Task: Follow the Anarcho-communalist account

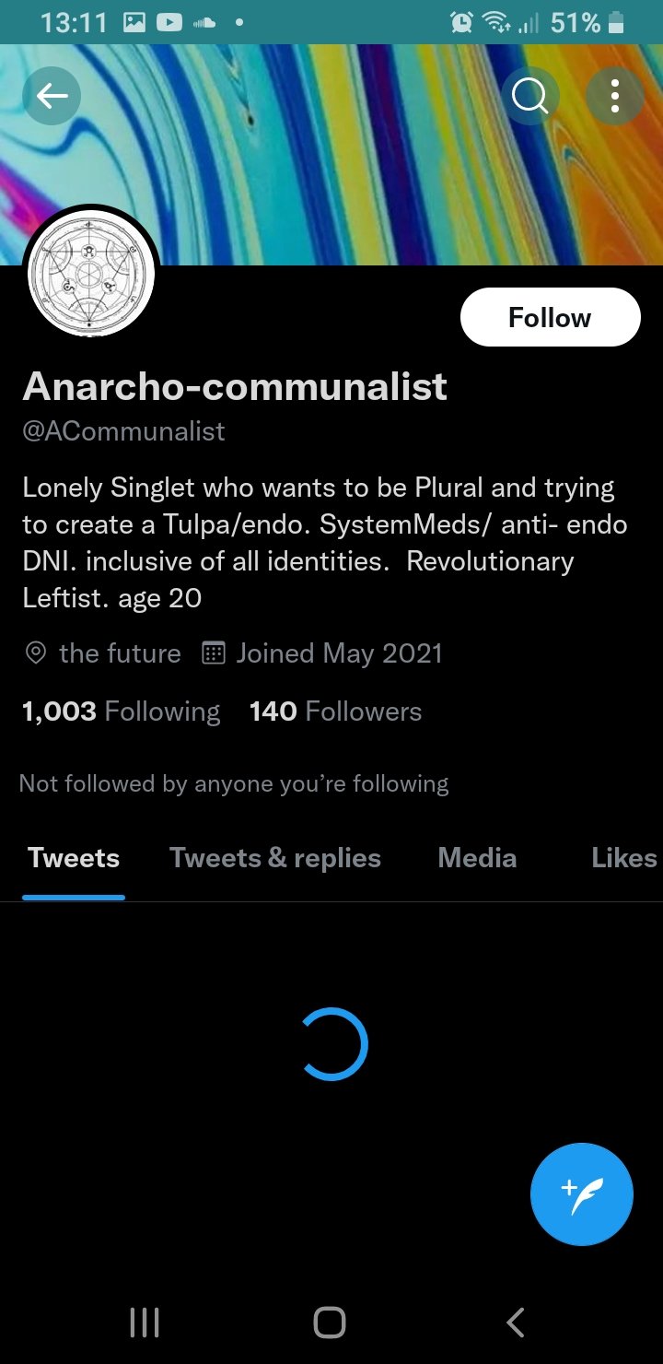Action: pos(550,318)
